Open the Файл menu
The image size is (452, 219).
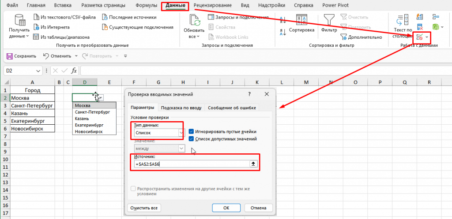tap(11, 5)
